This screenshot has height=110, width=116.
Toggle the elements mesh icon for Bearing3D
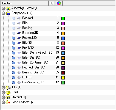[x=19, y=33]
